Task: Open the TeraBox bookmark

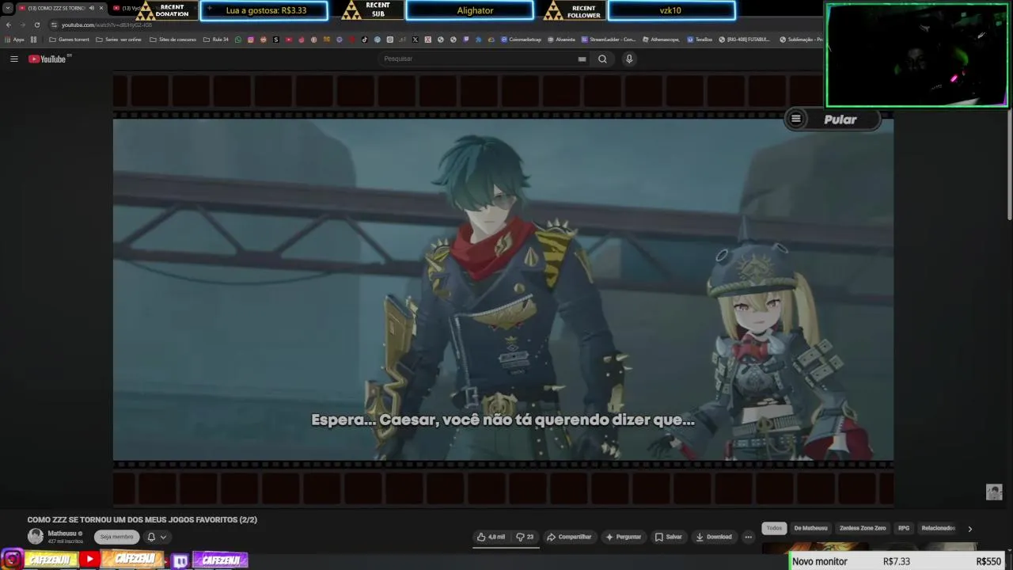Action: (700, 39)
